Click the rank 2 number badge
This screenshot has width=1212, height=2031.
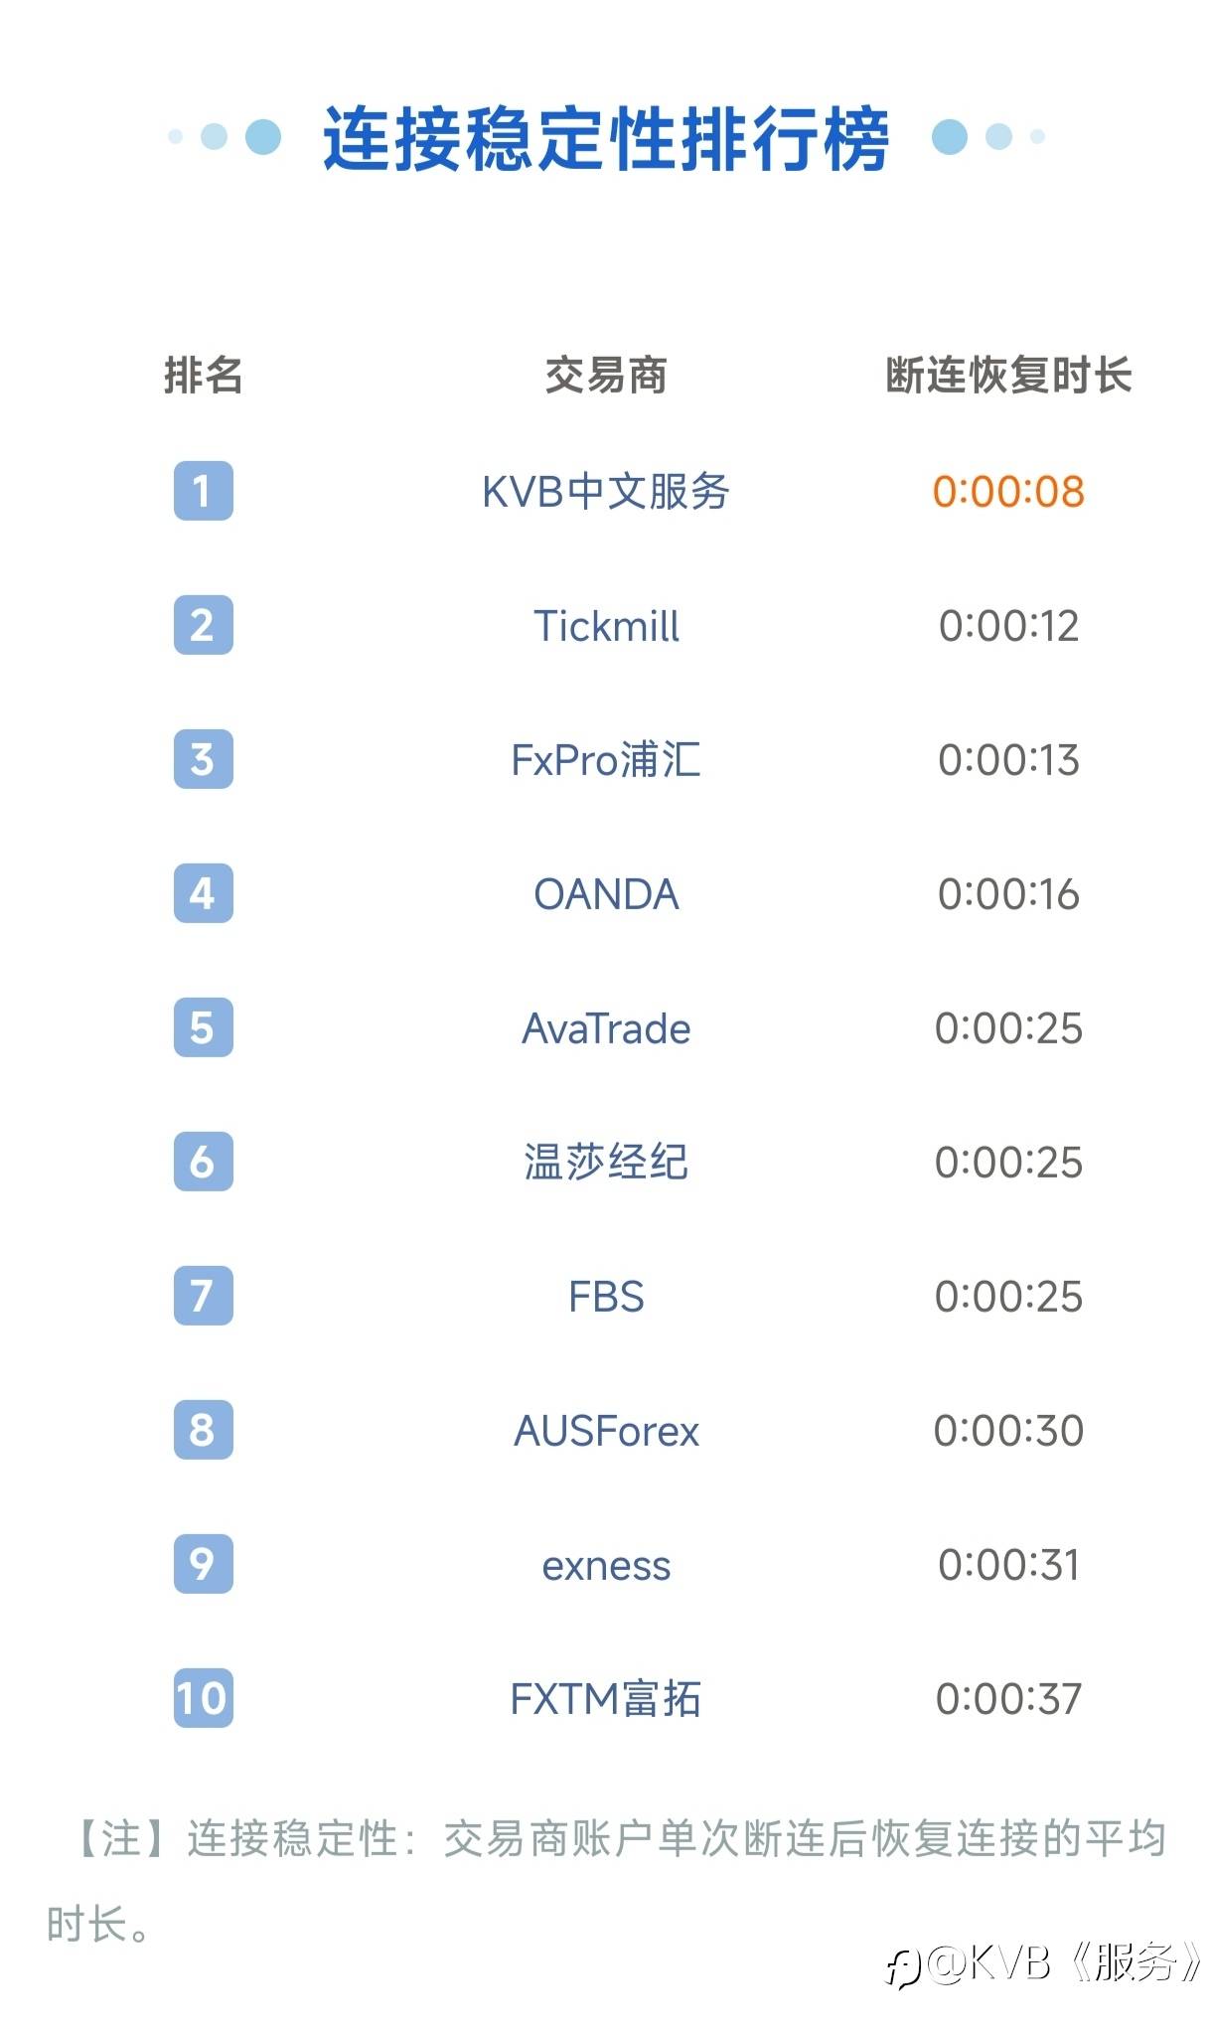(x=203, y=625)
